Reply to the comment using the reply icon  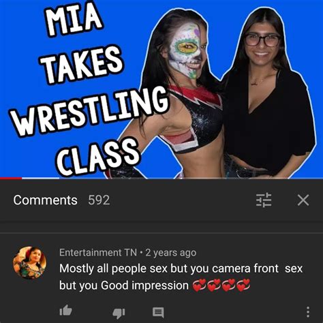click(158, 313)
